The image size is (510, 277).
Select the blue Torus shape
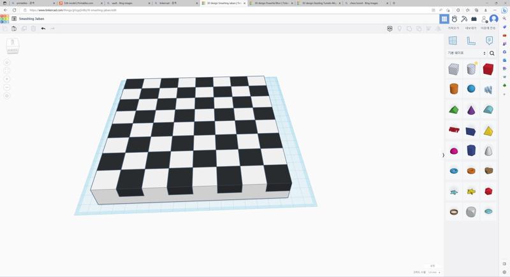point(454,171)
